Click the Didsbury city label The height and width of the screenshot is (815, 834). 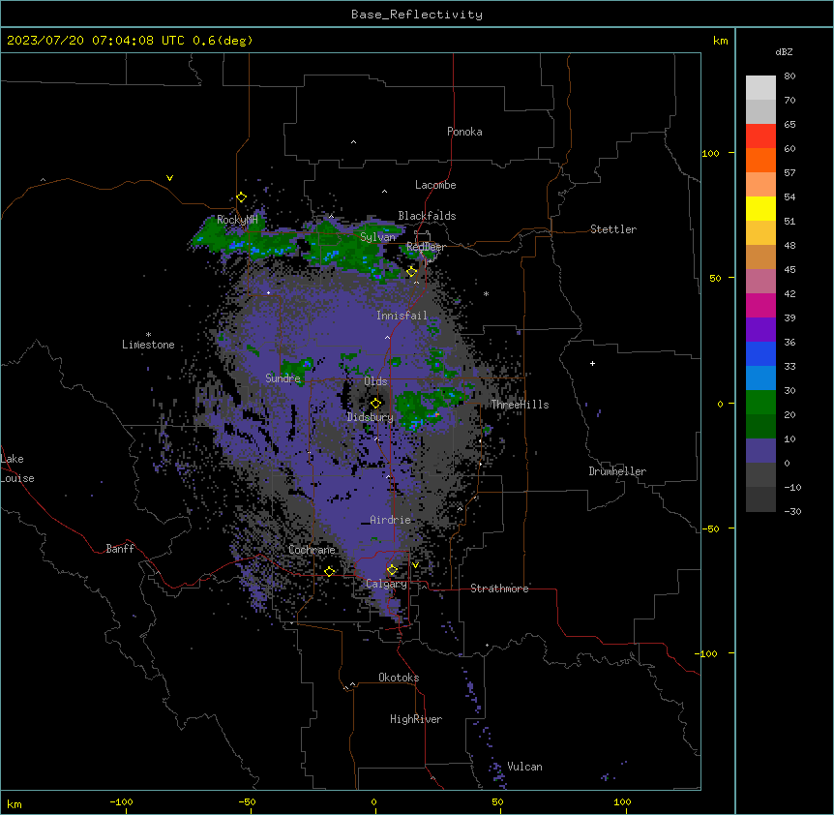pyautogui.click(x=371, y=417)
